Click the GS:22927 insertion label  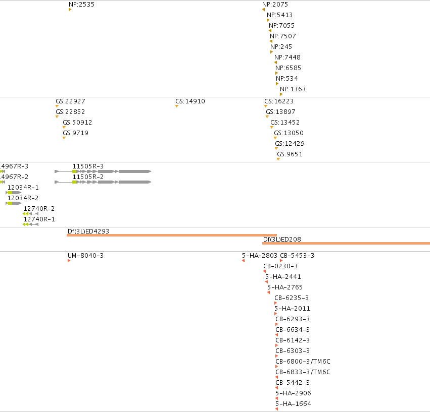(70, 101)
